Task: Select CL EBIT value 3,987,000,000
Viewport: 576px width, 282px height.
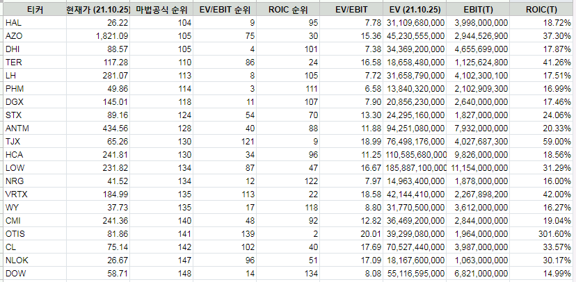Action: coord(478,247)
